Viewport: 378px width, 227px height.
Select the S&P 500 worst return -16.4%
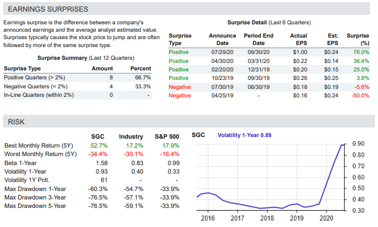coord(170,154)
